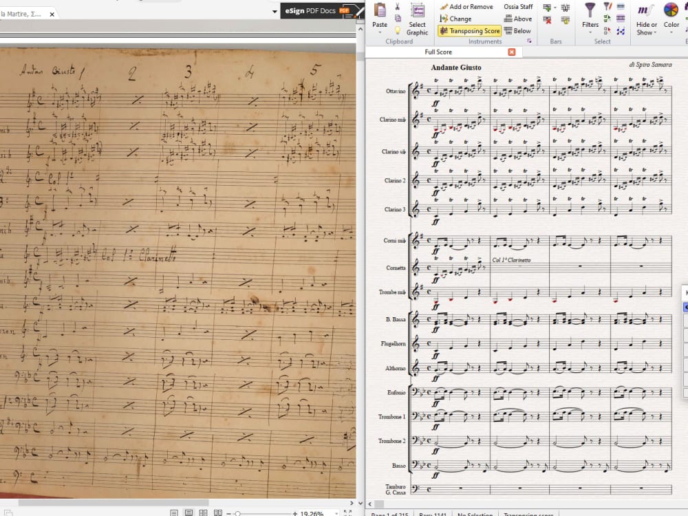Click the 'Andante Giusto' tempo text in score
The width and height of the screenshot is (688, 516).
(x=456, y=67)
